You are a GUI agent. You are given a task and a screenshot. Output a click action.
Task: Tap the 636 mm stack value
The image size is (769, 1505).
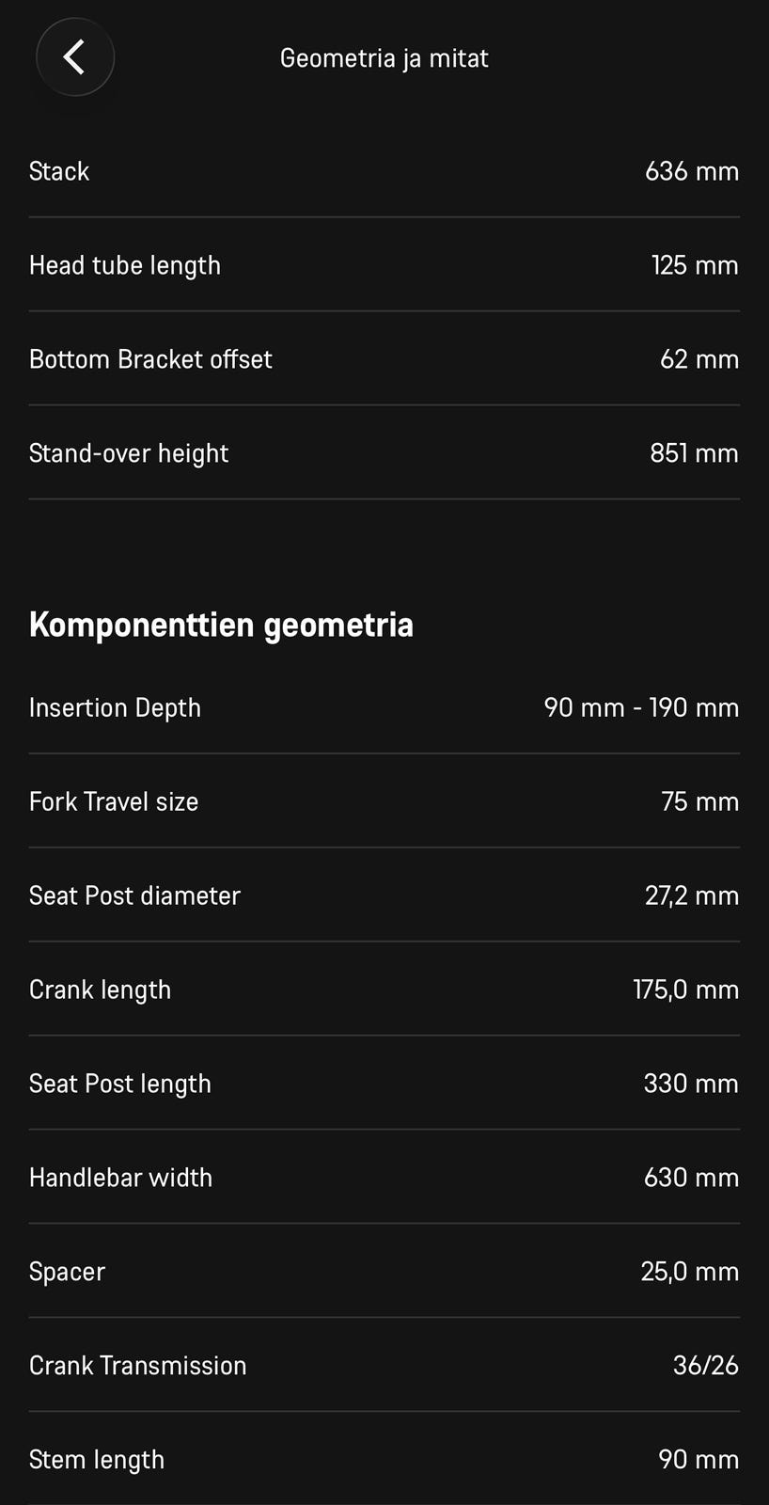(691, 171)
